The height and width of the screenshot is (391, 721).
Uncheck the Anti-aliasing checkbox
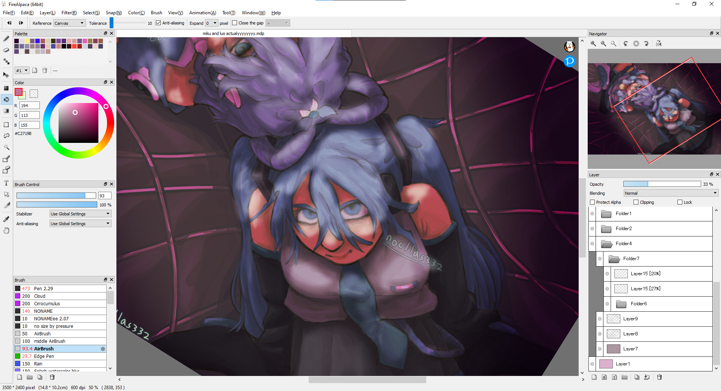[x=158, y=23]
